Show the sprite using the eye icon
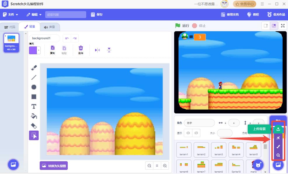The height and width of the screenshot is (174, 288). [188, 133]
